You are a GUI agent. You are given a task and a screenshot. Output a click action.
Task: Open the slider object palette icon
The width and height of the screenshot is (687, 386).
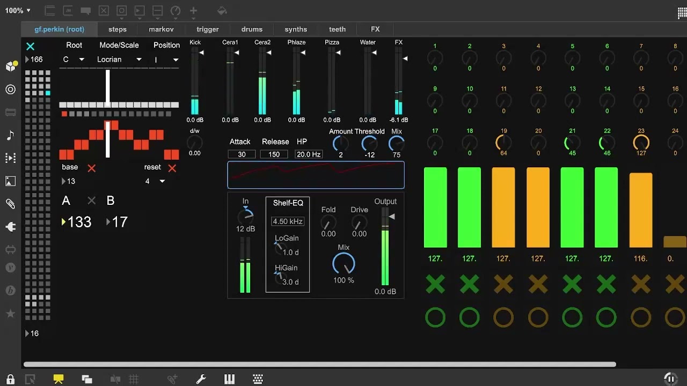tap(157, 11)
